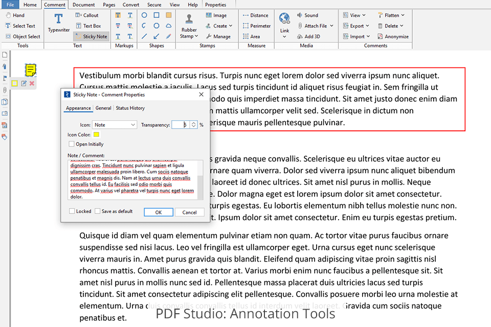Click the yellow sticky note on page
The height and width of the screenshot is (327, 491).
point(31,70)
